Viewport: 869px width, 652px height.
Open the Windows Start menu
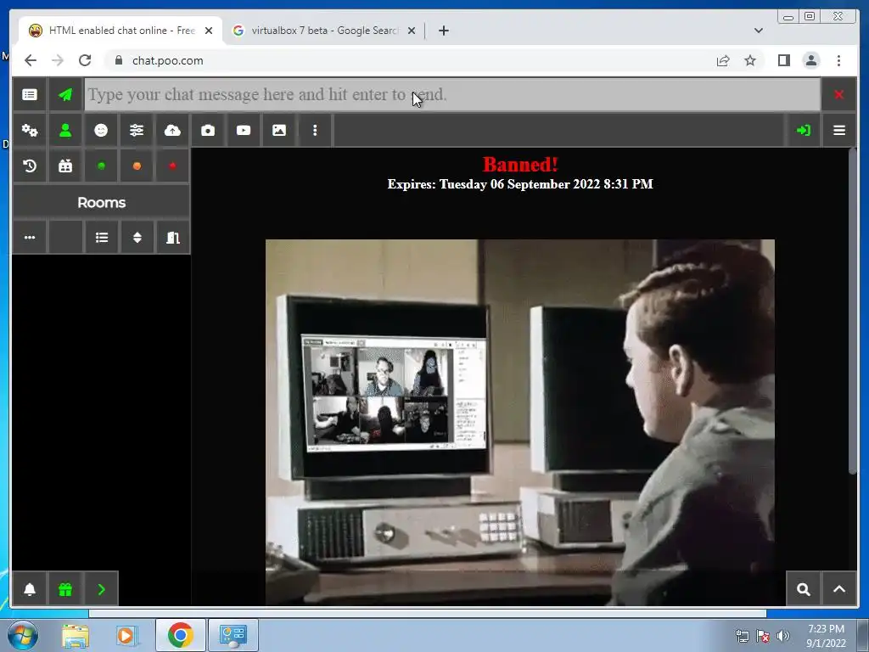[x=23, y=635]
